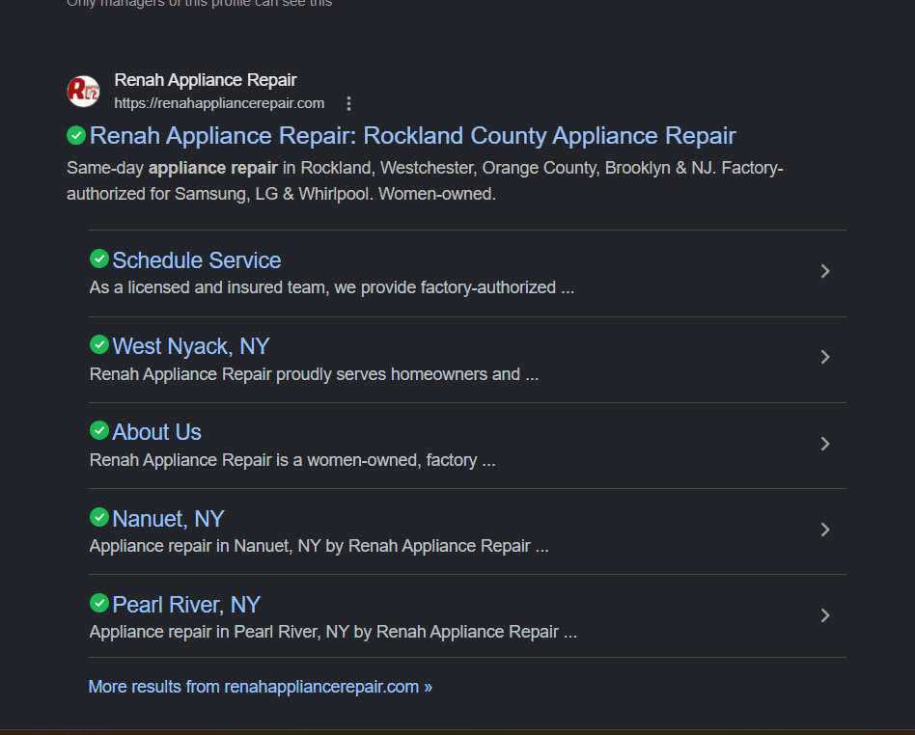915x735 pixels.
Task: Click 'As a licensed and insured team' snippet
Action: 331,287
